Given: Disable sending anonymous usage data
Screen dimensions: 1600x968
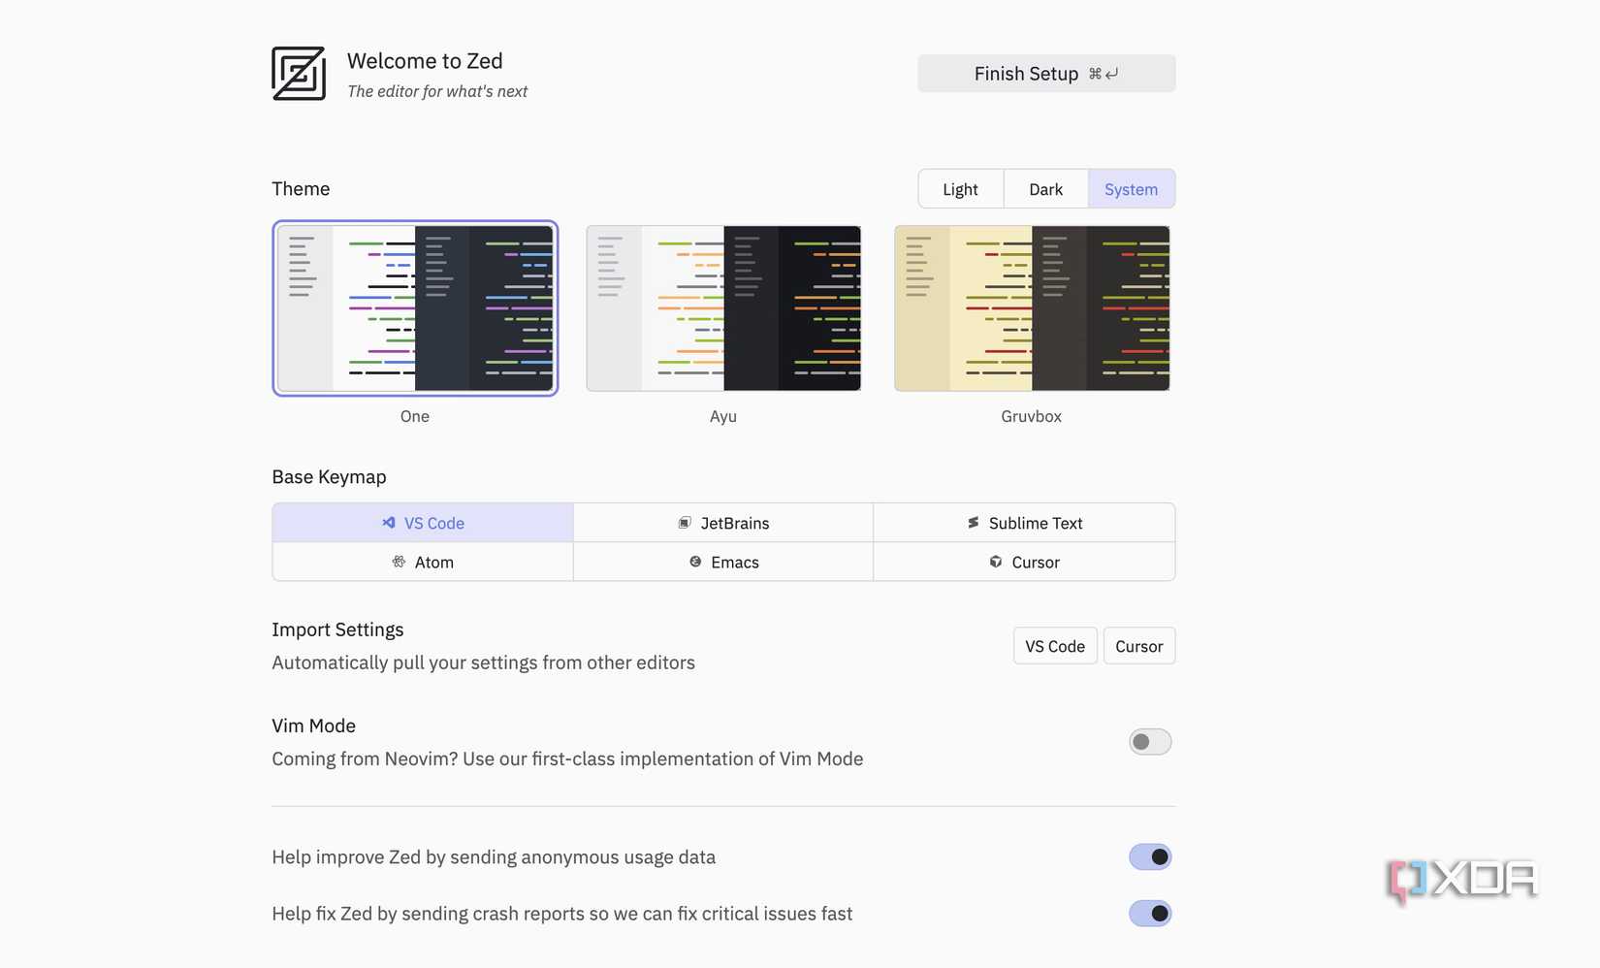Looking at the screenshot, I should click(x=1150, y=856).
